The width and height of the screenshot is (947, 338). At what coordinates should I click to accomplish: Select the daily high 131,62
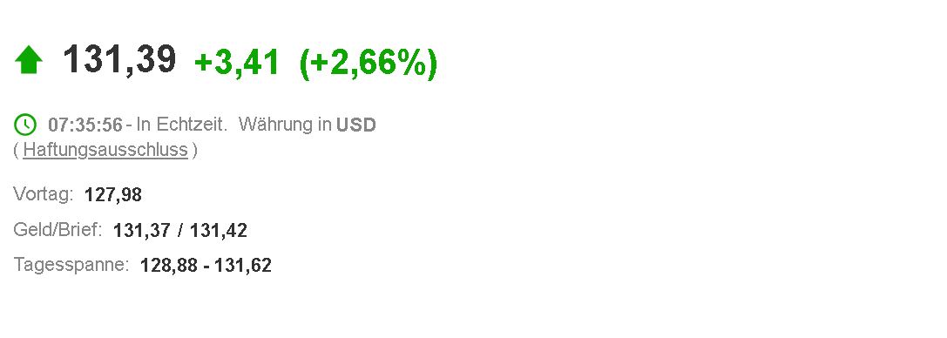tap(243, 266)
